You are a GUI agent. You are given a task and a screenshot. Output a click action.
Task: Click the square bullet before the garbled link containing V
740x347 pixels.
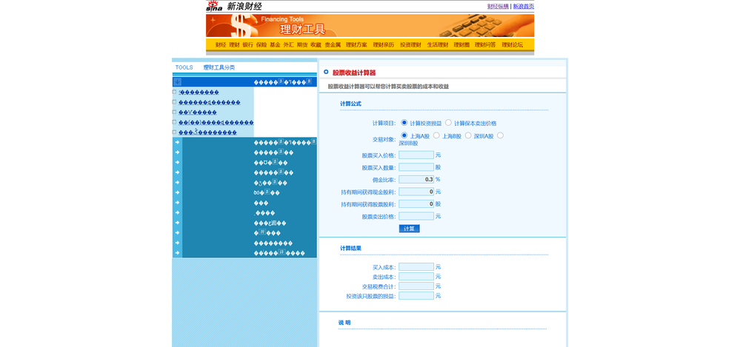click(x=175, y=112)
